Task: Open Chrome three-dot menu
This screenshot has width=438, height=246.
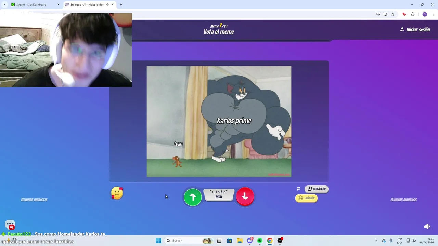Action: click(x=433, y=14)
